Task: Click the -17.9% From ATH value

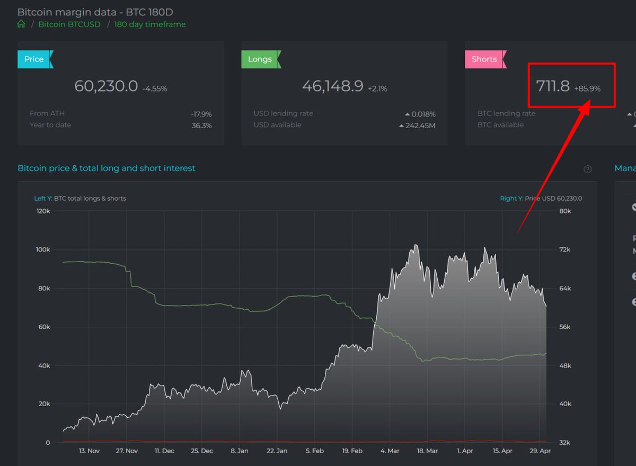Action: pyautogui.click(x=201, y=114)
